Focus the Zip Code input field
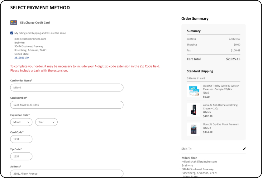The width and height of the screenshot is (262, 178). (21, 156)
